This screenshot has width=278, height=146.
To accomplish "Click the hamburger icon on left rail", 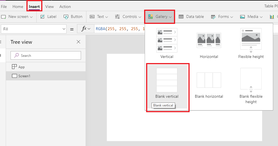I will click(x=1, y=42).
